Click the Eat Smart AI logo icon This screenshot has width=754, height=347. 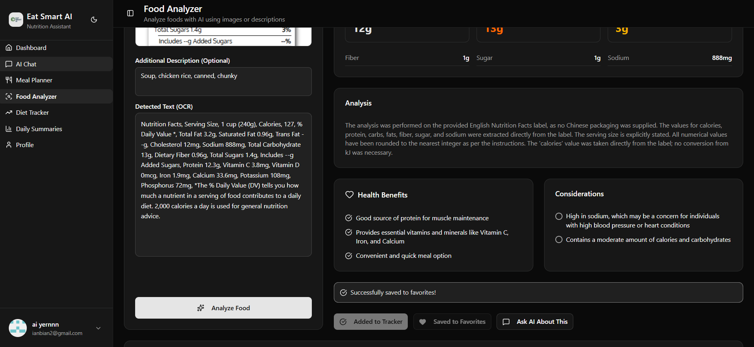coord(16,20)
